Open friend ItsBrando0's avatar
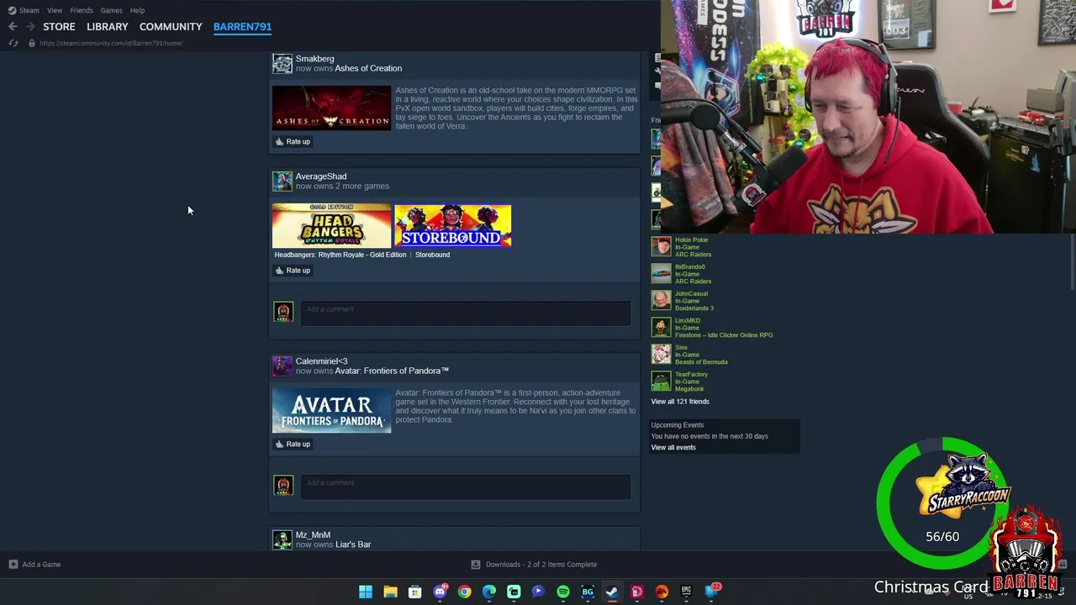This screenshot has height=605, width=1076. pos(662,274)
